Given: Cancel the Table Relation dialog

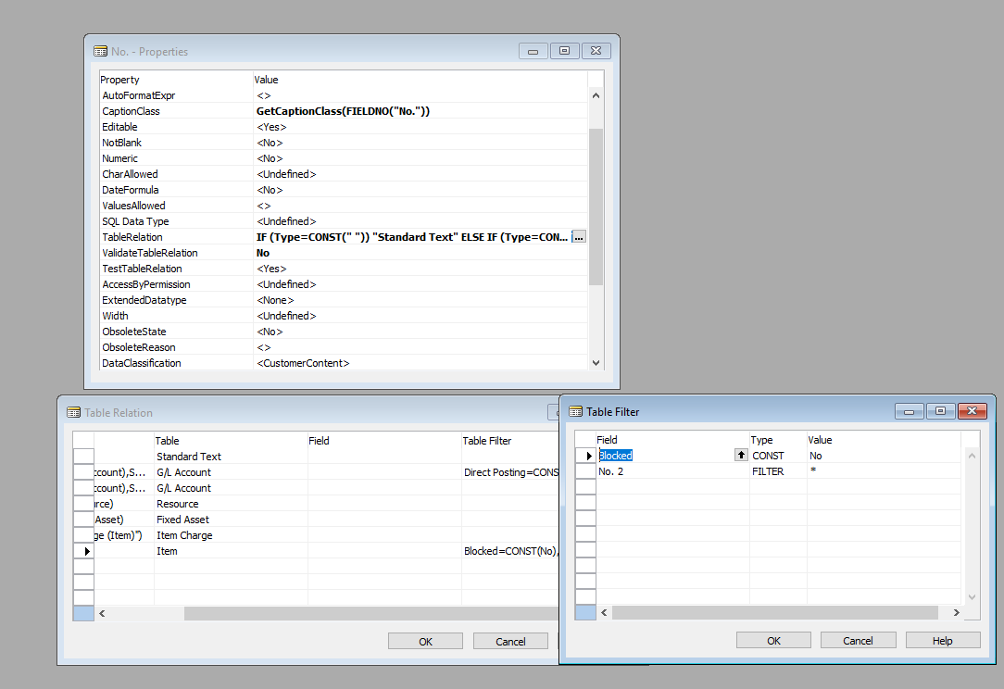Looking at the screenshot, I should pyautogui.click(x=510, y=640).
